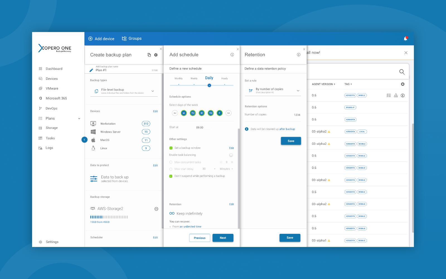Viewport: 446px width, 279px height.
Task: Open Storage in the sidebar
Action: (52, 128)
